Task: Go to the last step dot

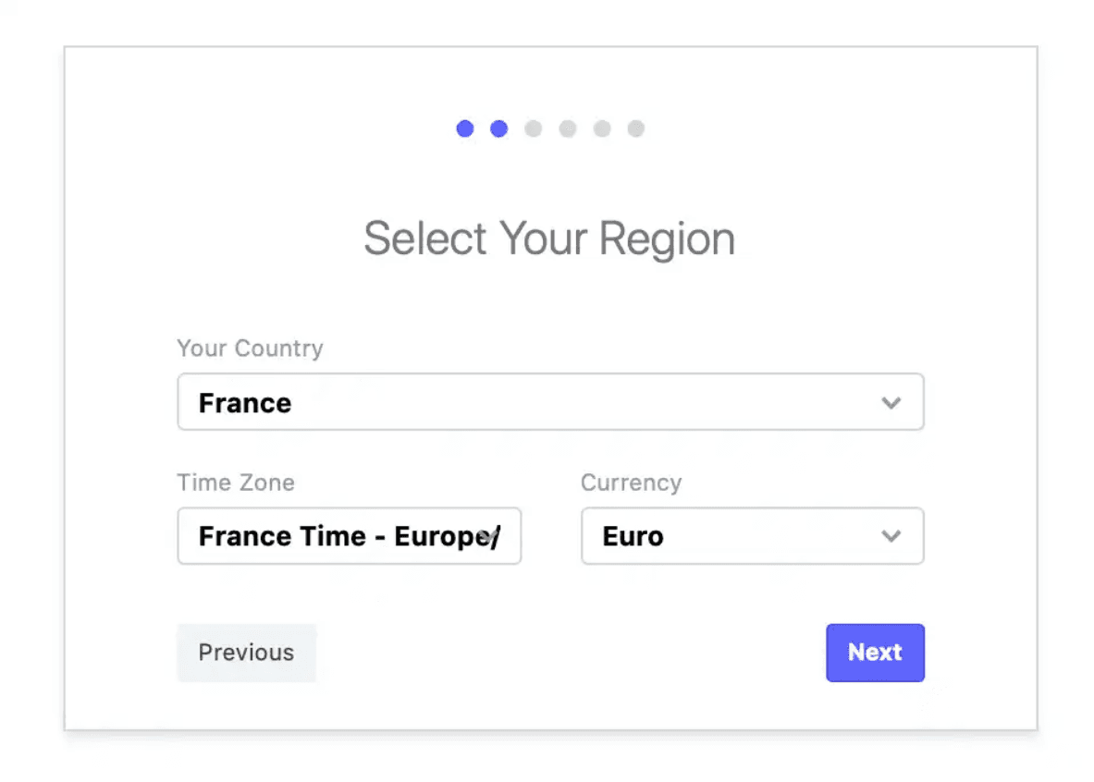Action: point(636,128)
